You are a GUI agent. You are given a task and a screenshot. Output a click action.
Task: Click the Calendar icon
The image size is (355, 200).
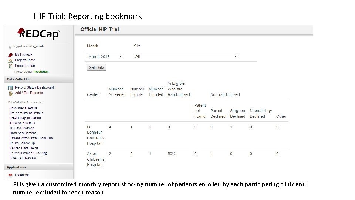(10, 176)
